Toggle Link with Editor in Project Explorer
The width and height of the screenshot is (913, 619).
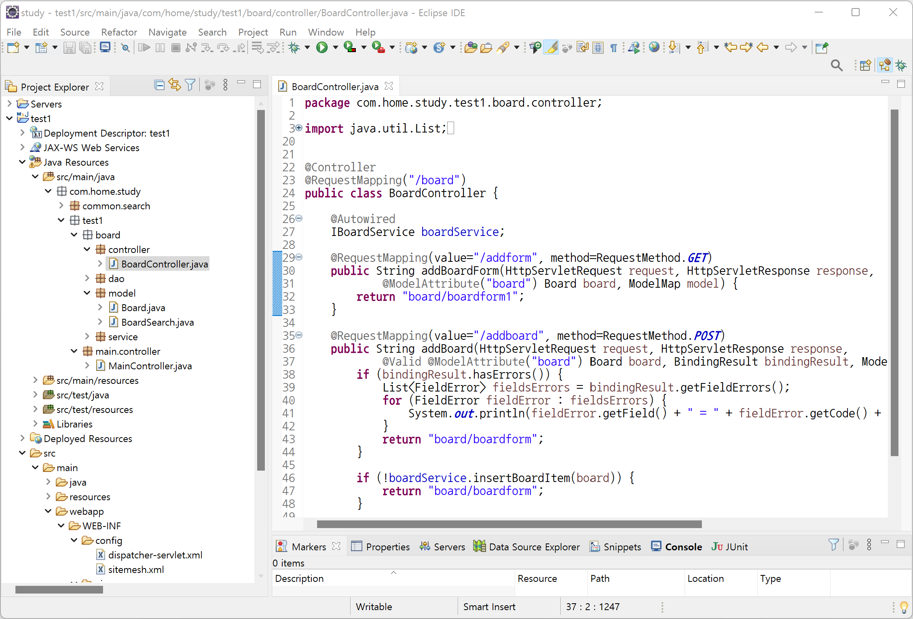(175, 85)
